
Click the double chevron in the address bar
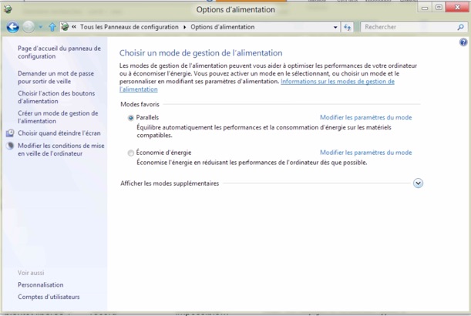click(x=74, y=27)
